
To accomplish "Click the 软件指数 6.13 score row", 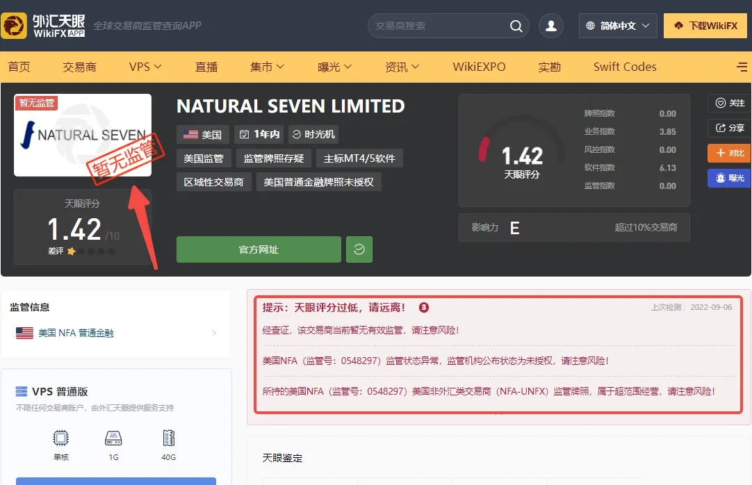I will click(x=630, y=167).
